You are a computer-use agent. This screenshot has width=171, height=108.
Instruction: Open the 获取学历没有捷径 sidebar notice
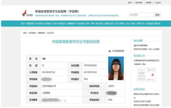(146, 49)
